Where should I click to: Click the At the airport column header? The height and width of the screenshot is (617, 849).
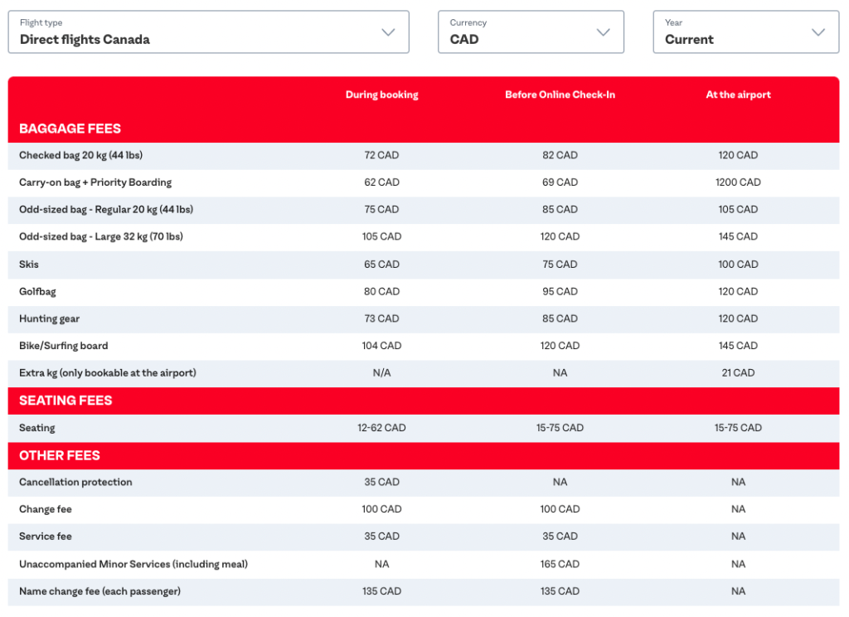tap(738, 95)
